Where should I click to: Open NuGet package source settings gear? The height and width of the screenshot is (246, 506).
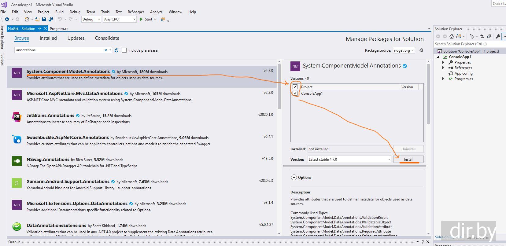click(421, 50)
